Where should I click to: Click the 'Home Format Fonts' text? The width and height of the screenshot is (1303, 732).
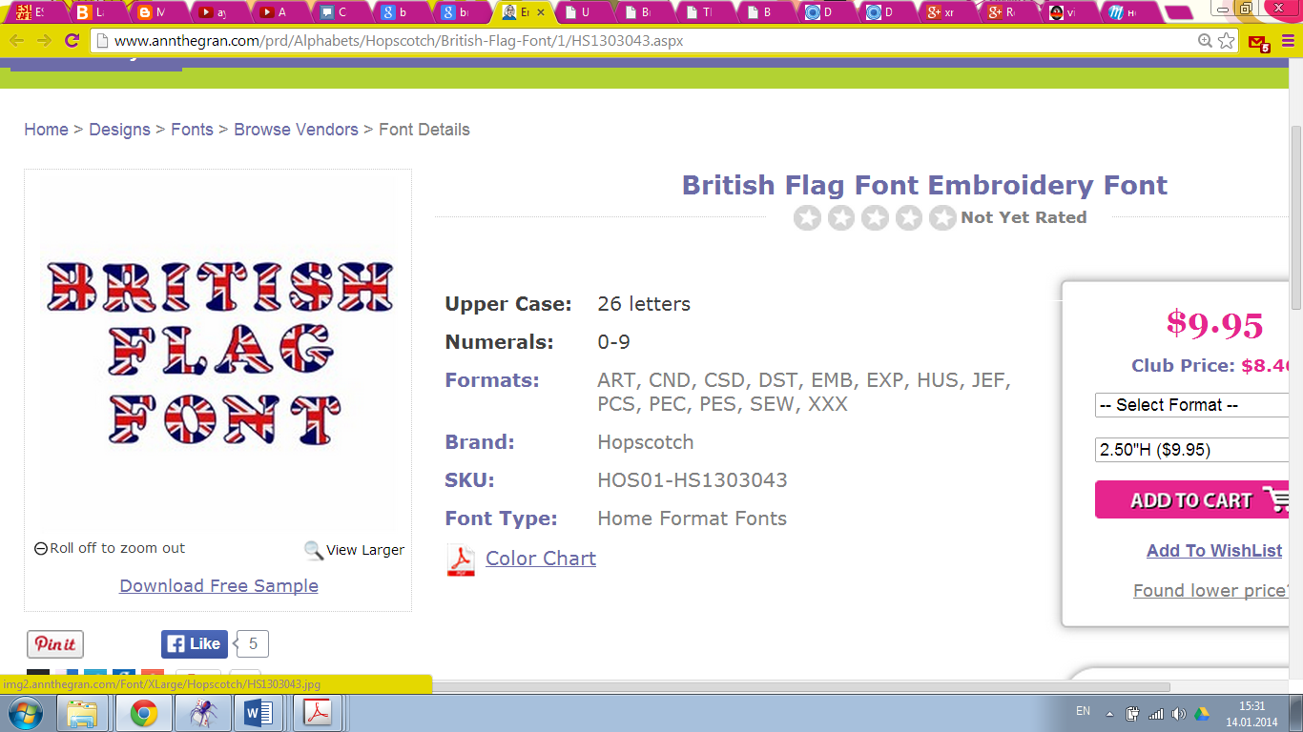pos(693,518)
